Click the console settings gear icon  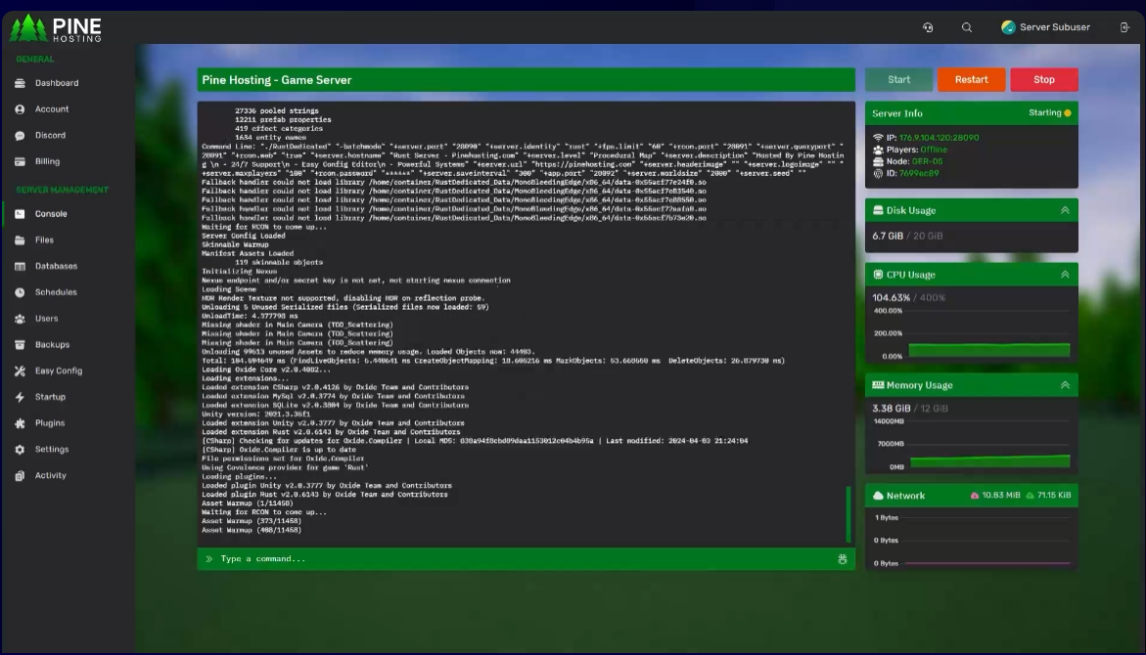(842, 559)
